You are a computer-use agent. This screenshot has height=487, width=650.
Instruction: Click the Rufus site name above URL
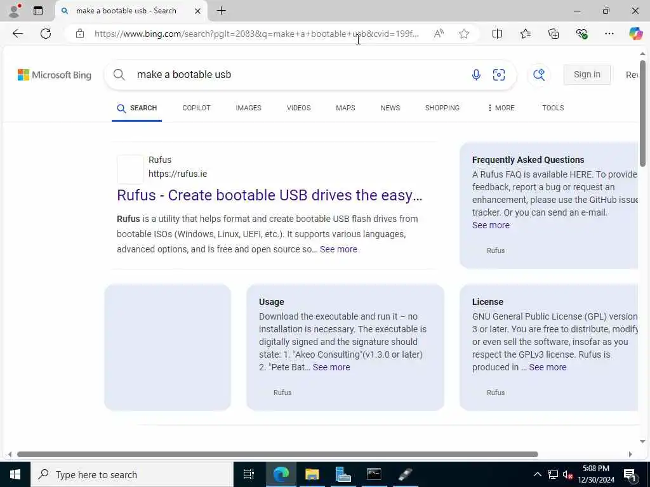(x=159, y=160)
